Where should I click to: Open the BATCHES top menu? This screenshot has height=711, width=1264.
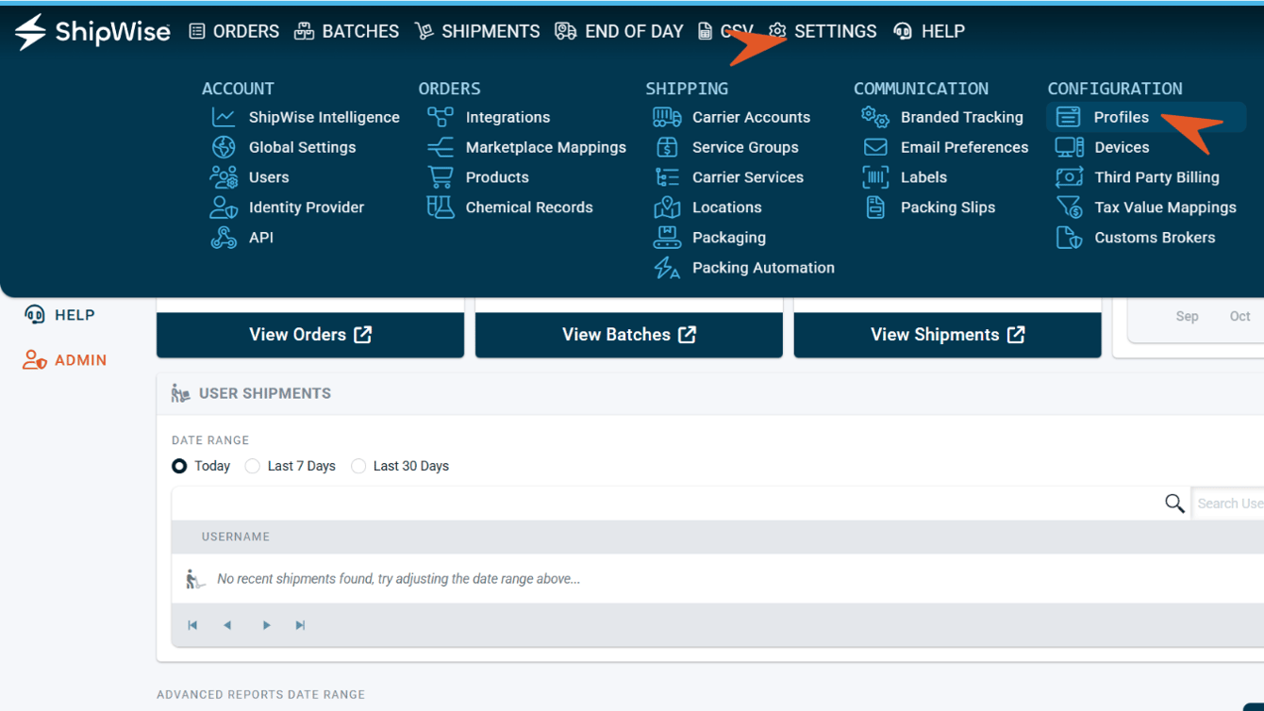pos(346,31)
